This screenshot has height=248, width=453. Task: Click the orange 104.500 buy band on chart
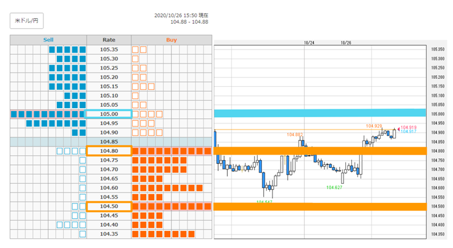pyautogui.click(x=320, y=206)
